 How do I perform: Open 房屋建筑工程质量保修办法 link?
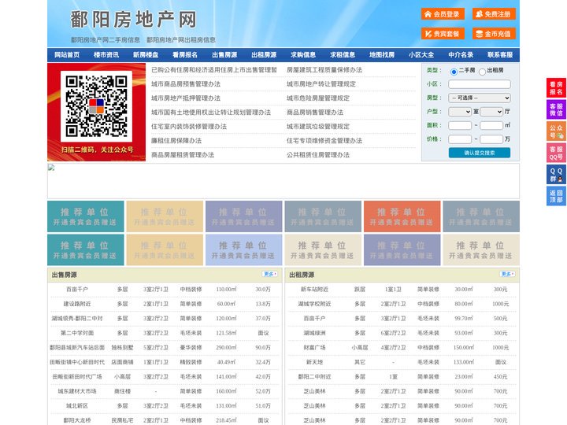click(x=324, y=70)
